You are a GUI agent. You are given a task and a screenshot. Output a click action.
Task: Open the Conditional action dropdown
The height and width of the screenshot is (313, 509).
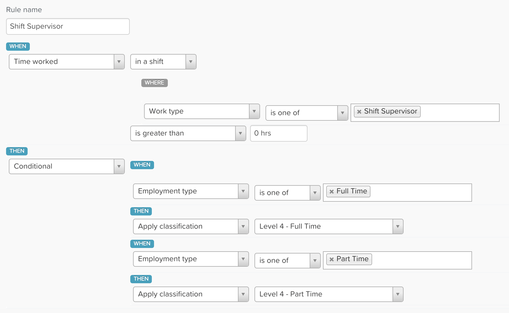119,166
